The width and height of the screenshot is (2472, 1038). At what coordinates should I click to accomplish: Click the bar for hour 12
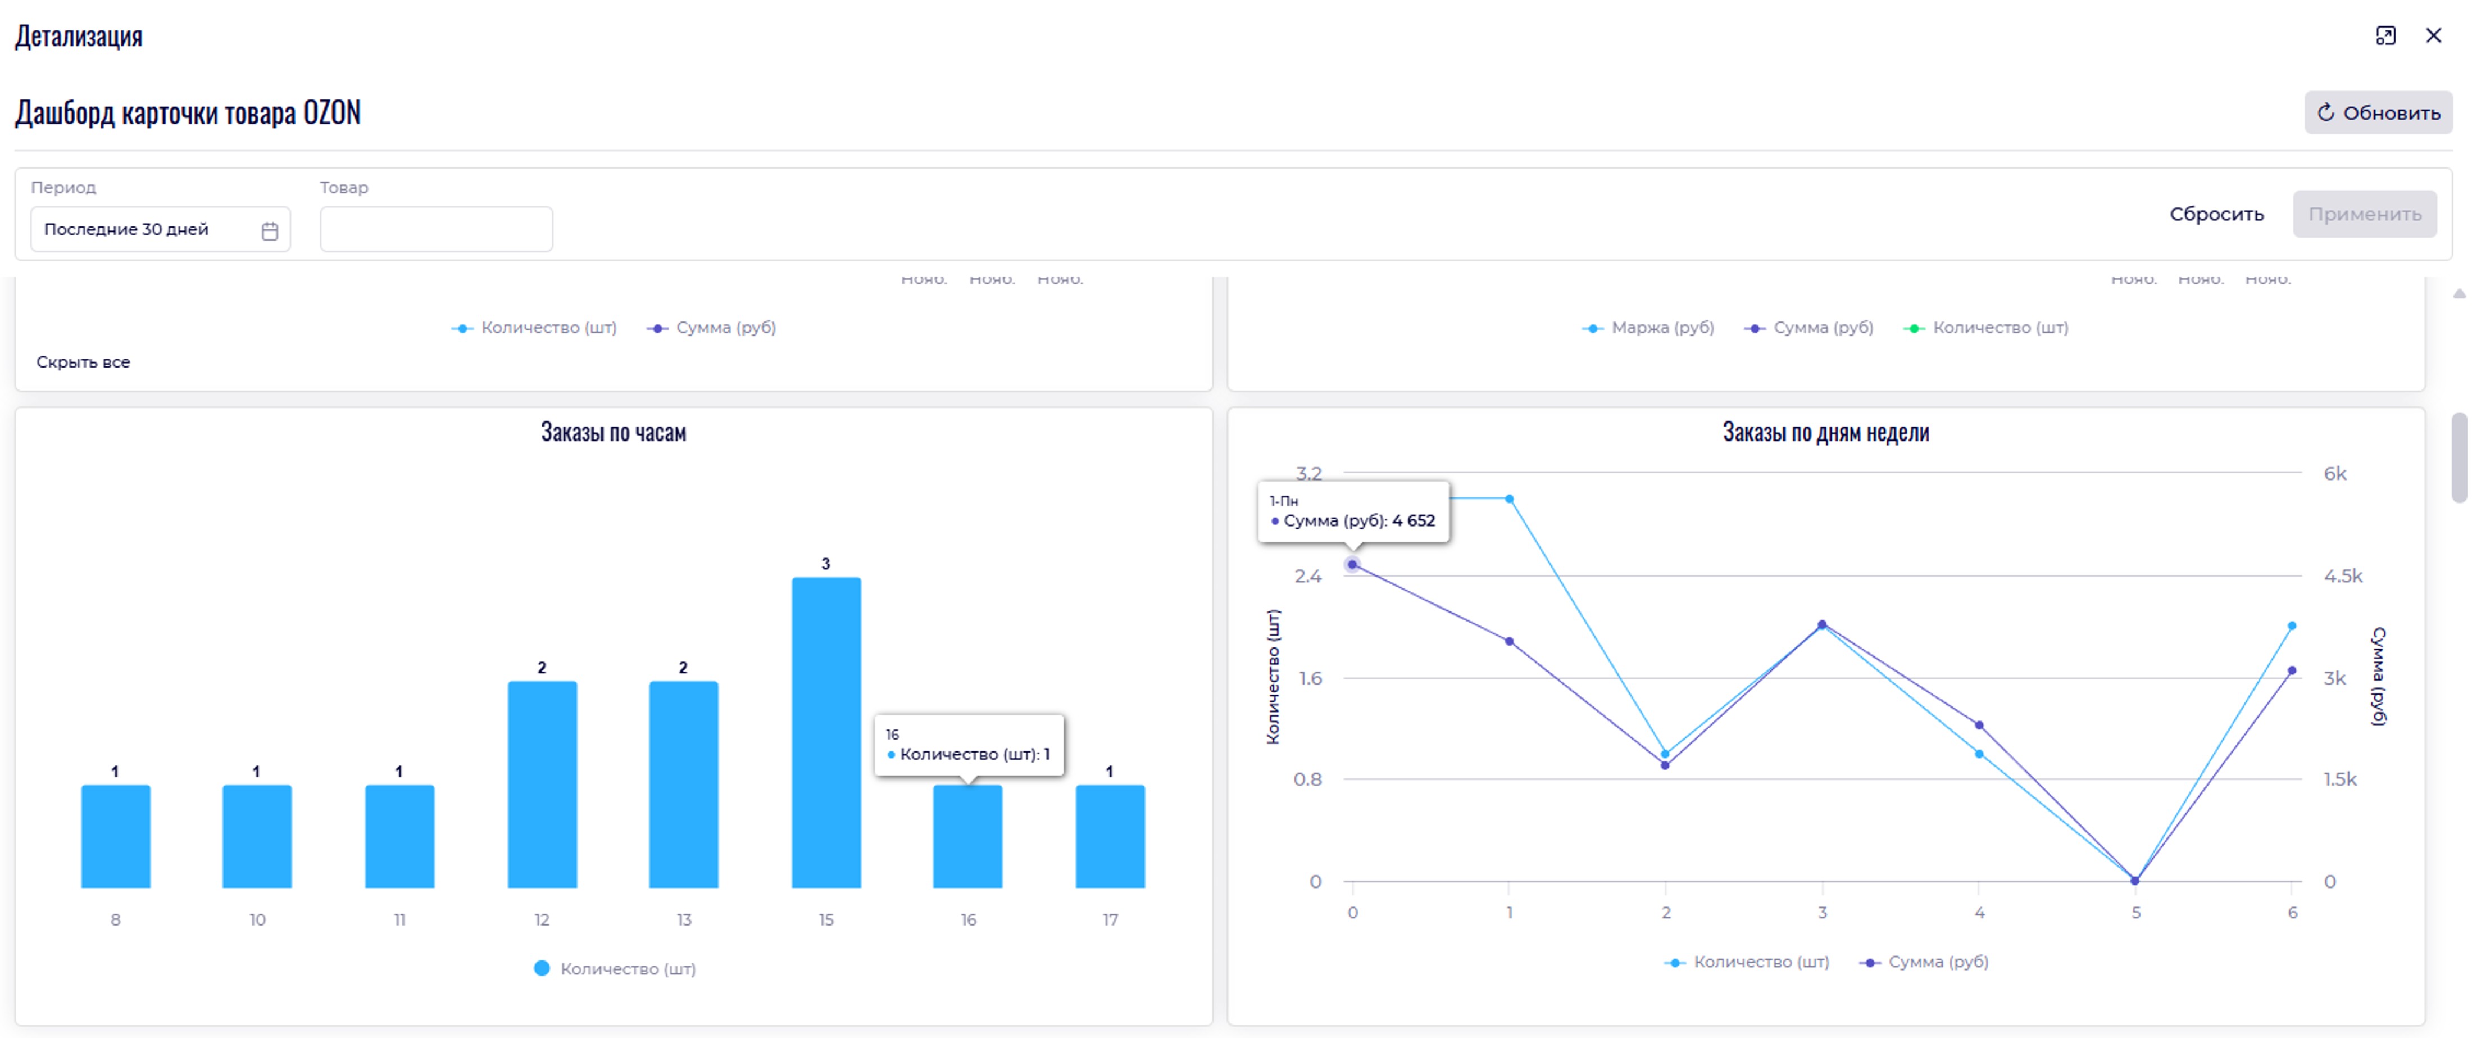(x=542, y=783)
